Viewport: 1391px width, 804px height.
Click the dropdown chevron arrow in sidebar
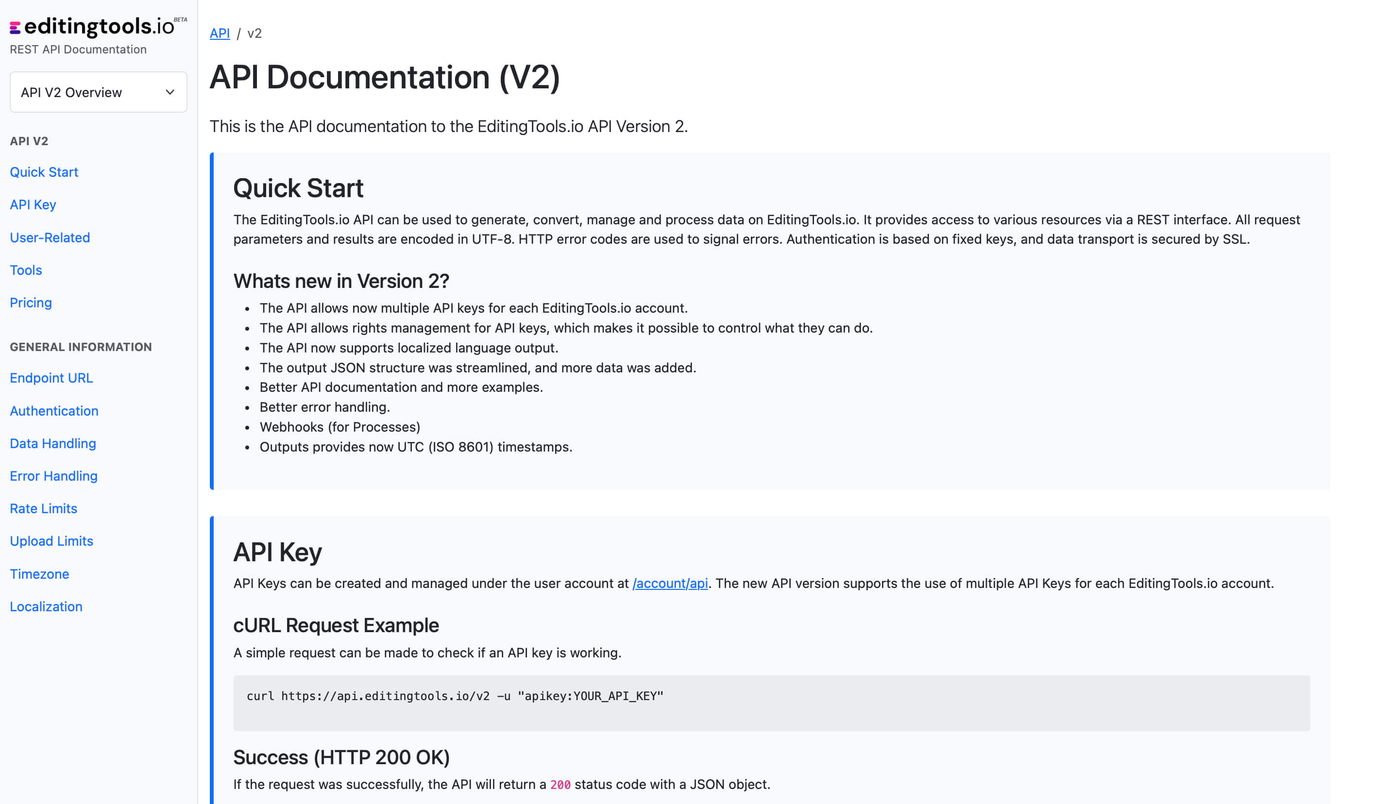coord(170,92)
